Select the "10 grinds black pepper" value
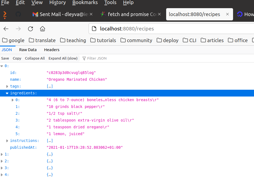Viewport: 254px width, 177px height. (76, 107)
